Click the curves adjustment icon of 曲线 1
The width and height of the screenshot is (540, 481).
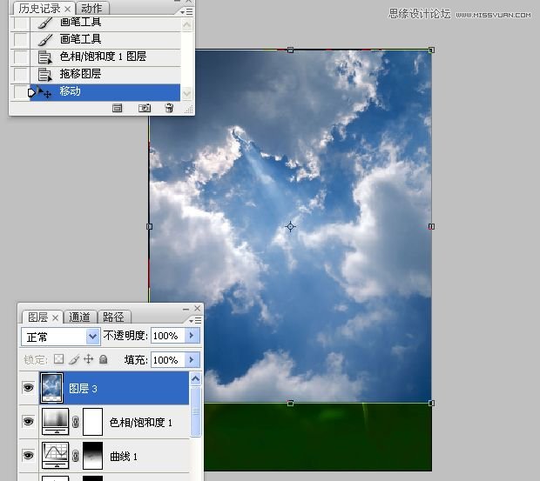pos(55,456)
